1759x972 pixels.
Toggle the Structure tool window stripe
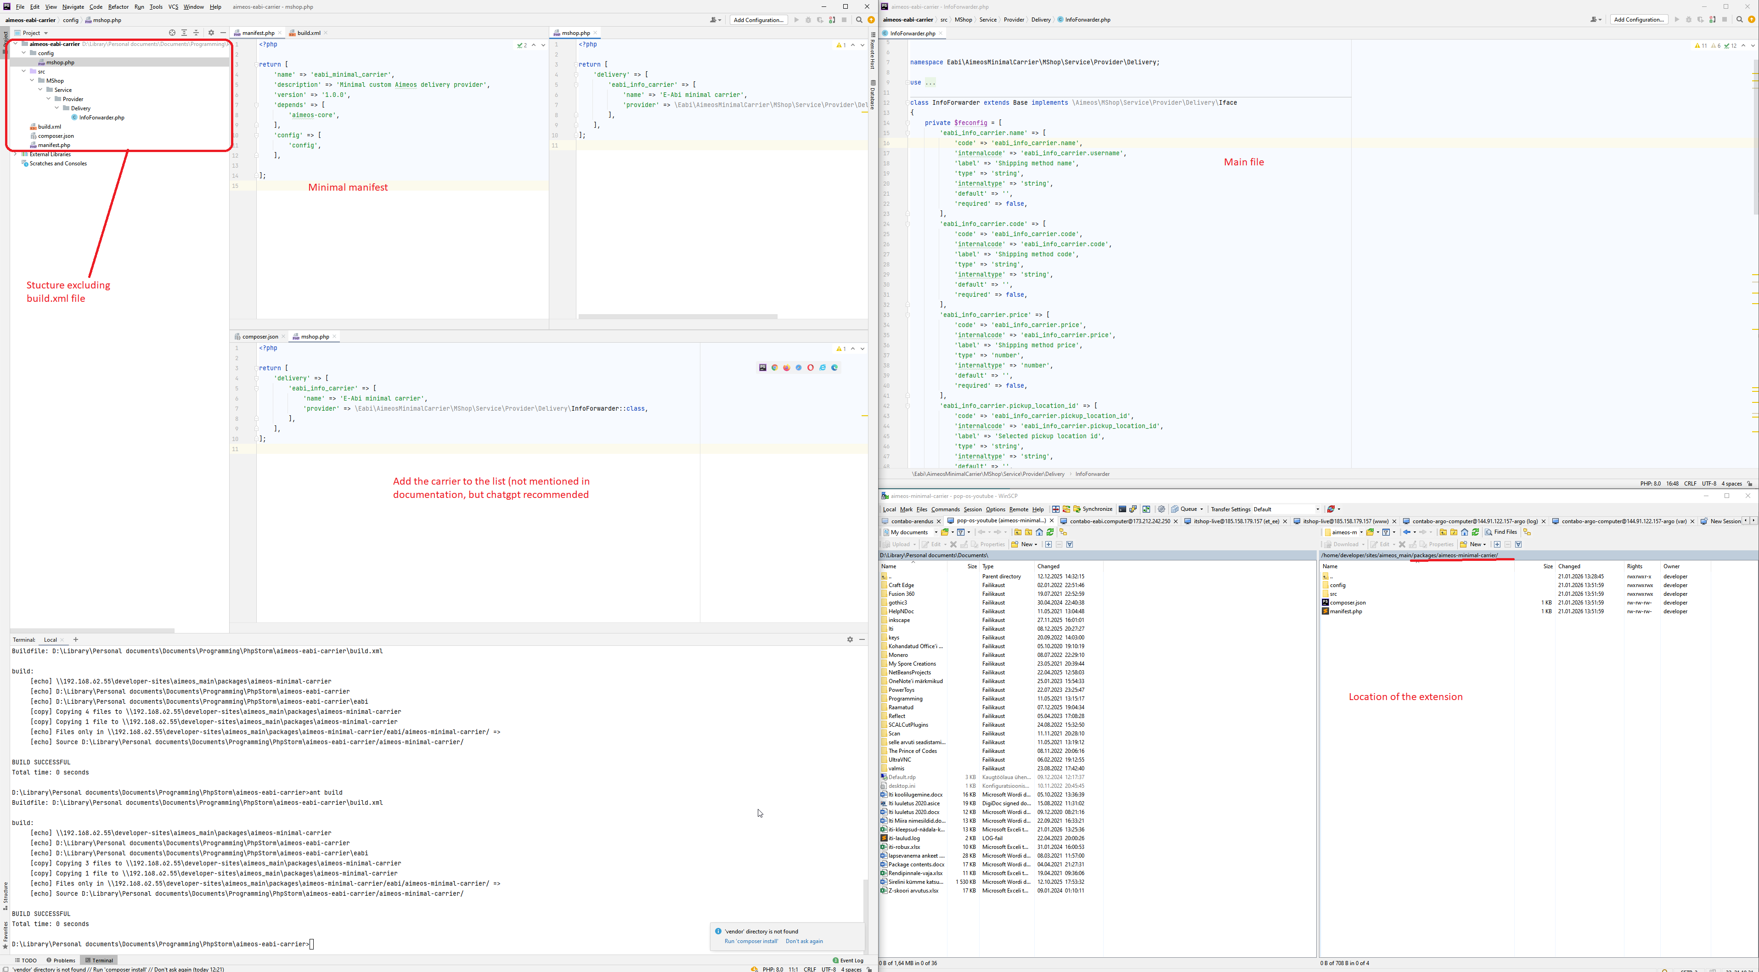(x=6, y=895)
